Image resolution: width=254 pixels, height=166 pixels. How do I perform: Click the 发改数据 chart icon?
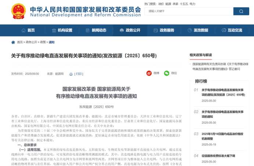(x=190, y=30)
